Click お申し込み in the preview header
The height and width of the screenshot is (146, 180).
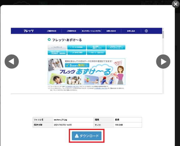[x=131, y=31]
